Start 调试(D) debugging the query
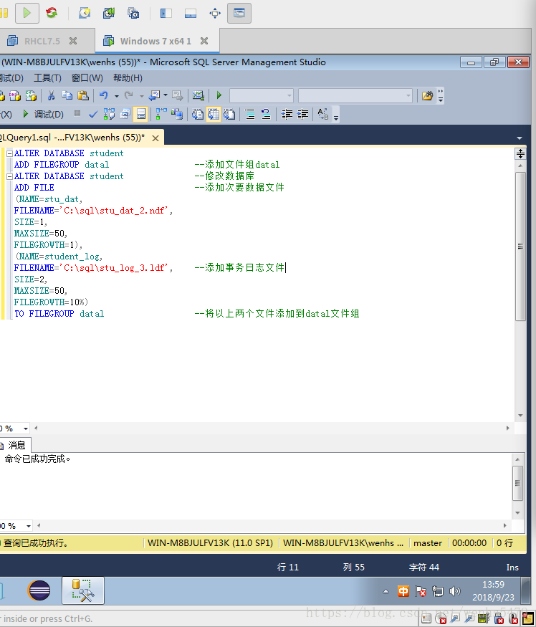The width and height of the screenshot is (536, 627). tap(44, 115)
